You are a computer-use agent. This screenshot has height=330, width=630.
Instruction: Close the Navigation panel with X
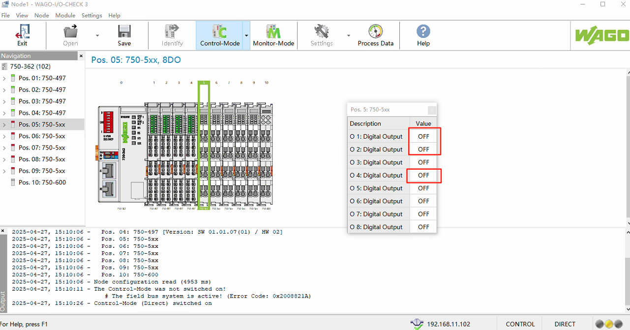82,56
